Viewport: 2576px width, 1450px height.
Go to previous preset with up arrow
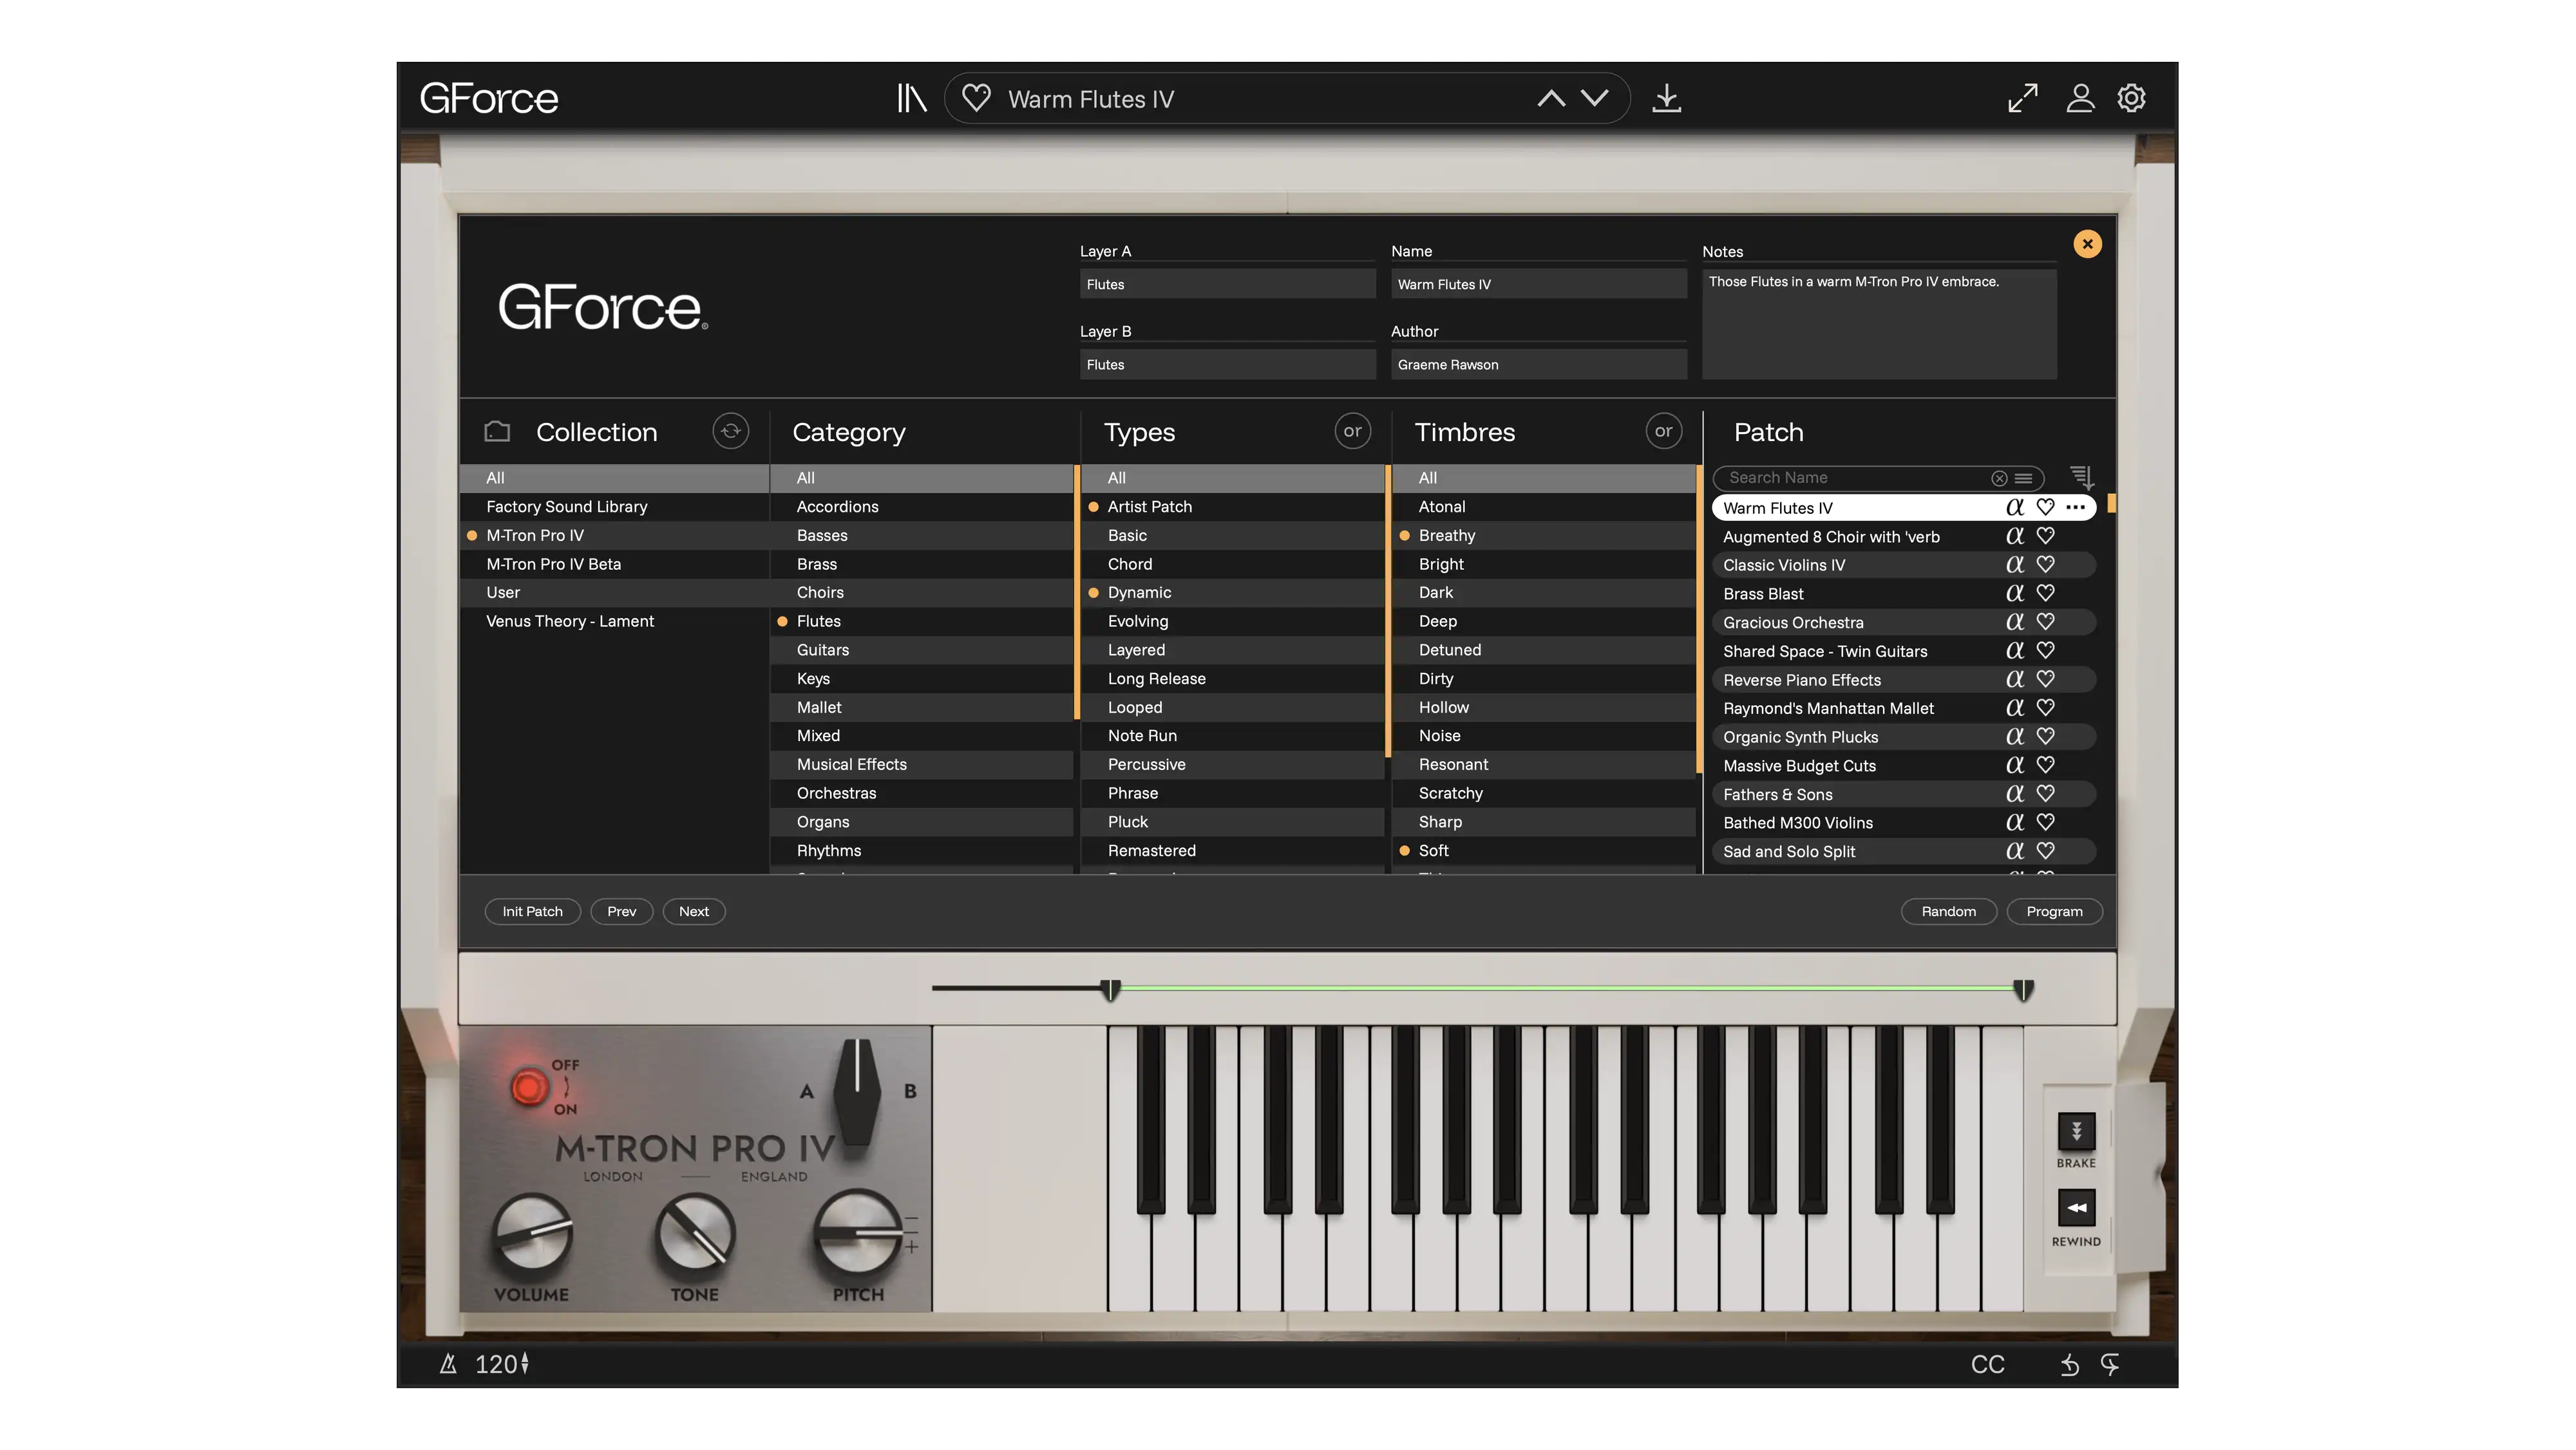tap(1551, 98)
